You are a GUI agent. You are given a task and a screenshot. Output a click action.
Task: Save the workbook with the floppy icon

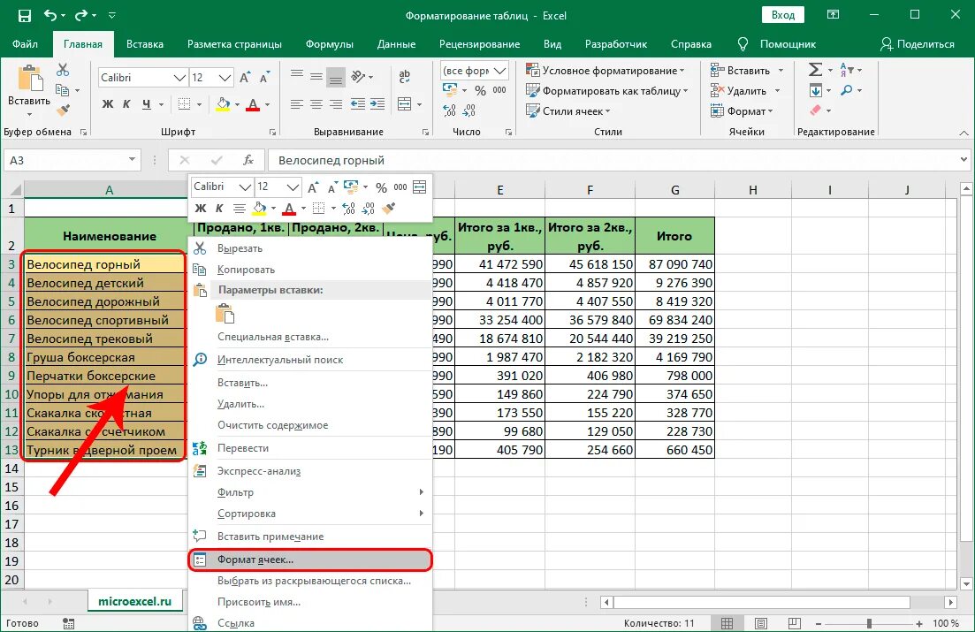point(24,16)
